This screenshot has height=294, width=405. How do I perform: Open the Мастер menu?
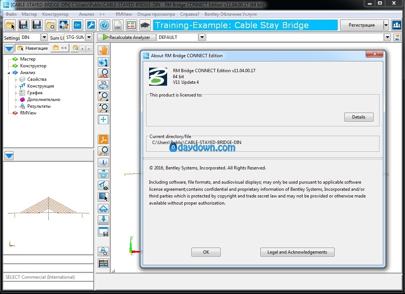[x=29, y=14]
